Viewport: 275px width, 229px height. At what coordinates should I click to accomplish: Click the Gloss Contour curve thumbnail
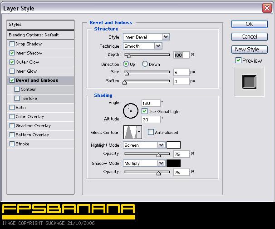pyautogui.click(x=130, y=132)
